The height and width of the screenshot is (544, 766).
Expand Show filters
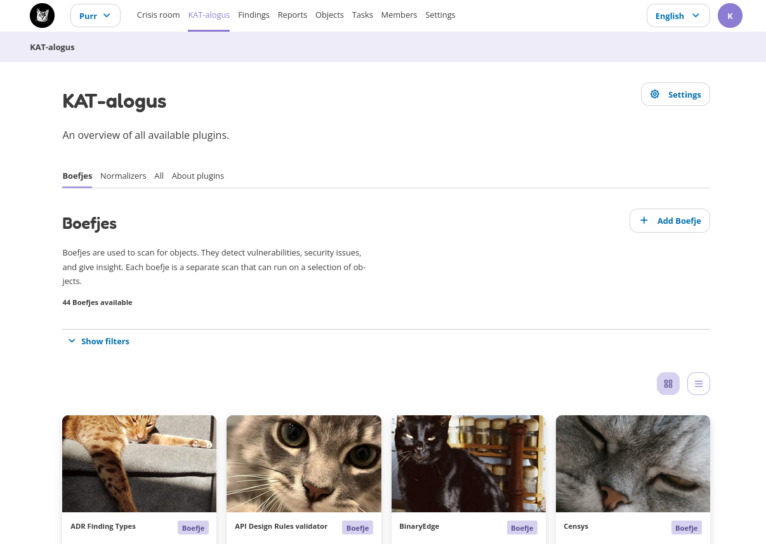(99, 341)
